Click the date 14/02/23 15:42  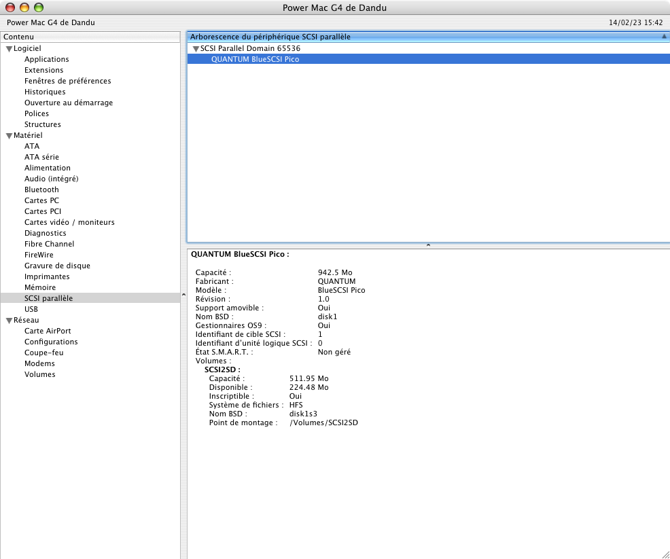pos(636,22)
